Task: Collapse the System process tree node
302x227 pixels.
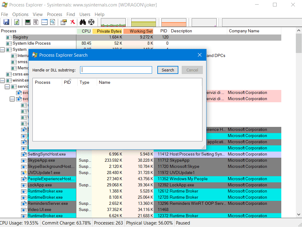Action: [x=2, y=50]
